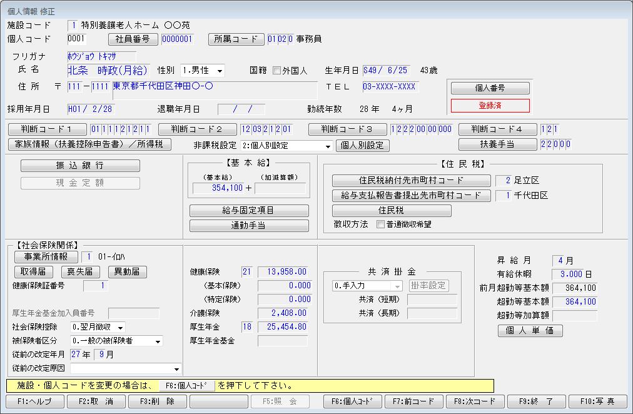
Task: Click the 通勤手当 button
Action: (x=248, y=226)
